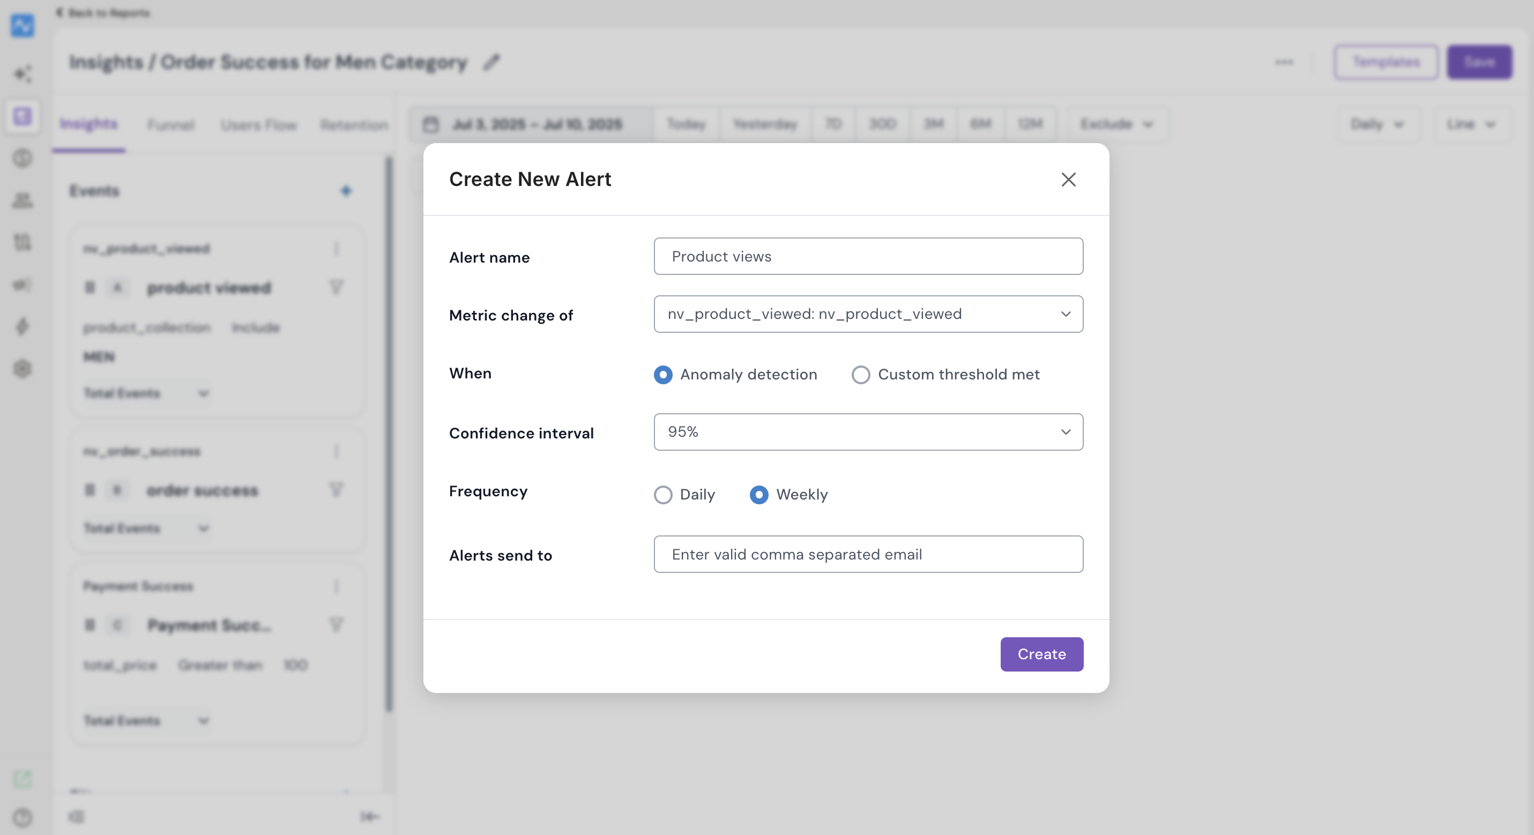This screenshot has height=835, width=1534.
Task: Close the Create New Alert dialog
Action: (1068, 179)
